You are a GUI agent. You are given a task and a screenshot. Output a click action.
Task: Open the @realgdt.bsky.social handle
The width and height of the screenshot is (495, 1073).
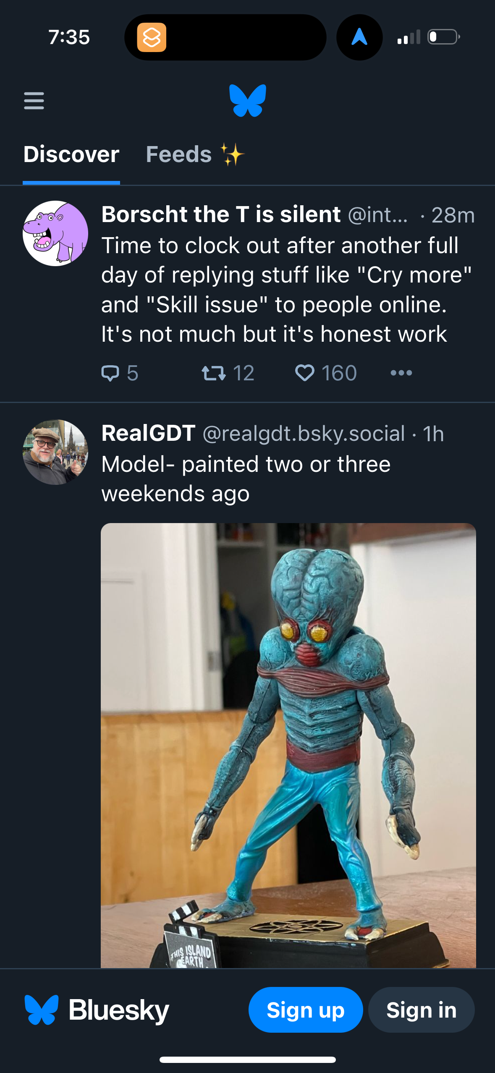pos(304,434)
